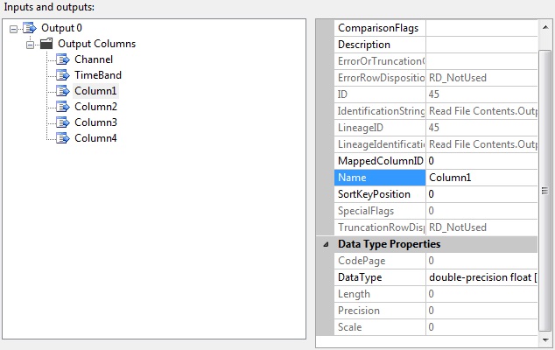Click the Column4 column icon
This screenshot has height=350, width=555.
click(62, 138)
